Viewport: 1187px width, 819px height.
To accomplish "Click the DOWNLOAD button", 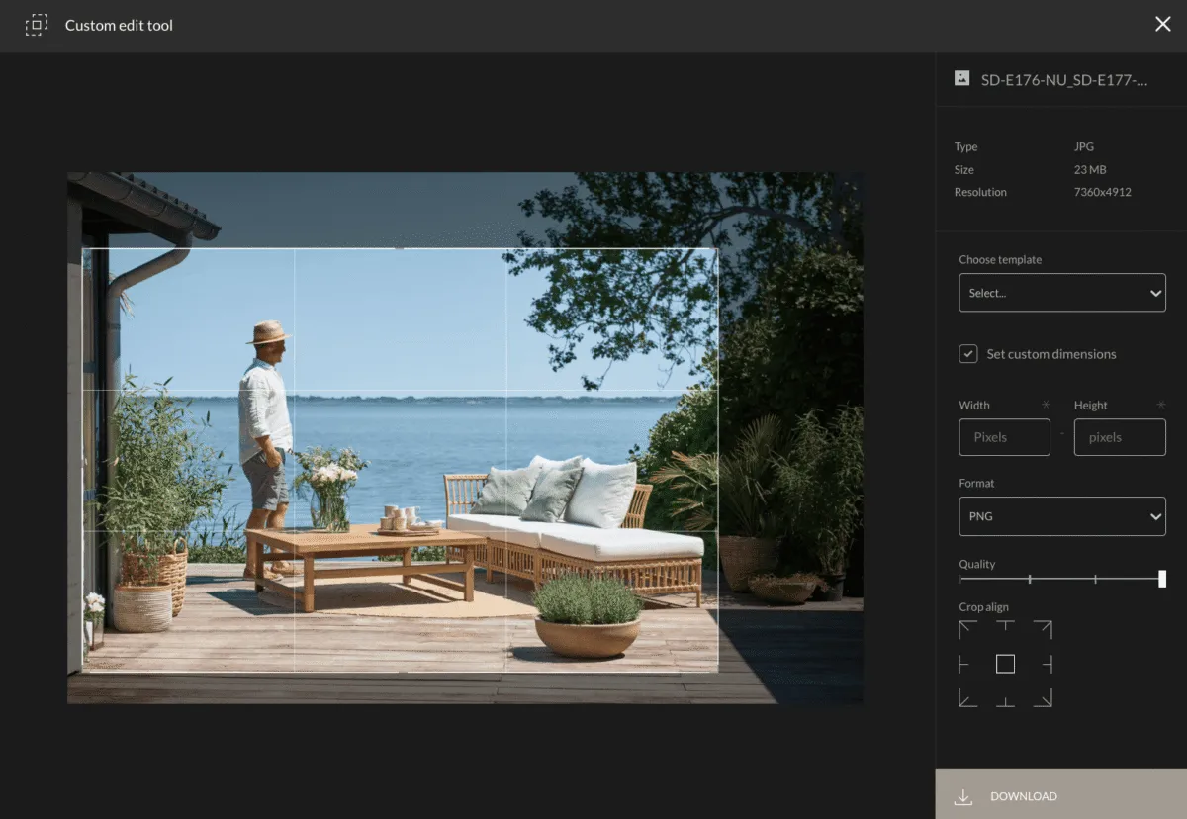I will 1061,794.
